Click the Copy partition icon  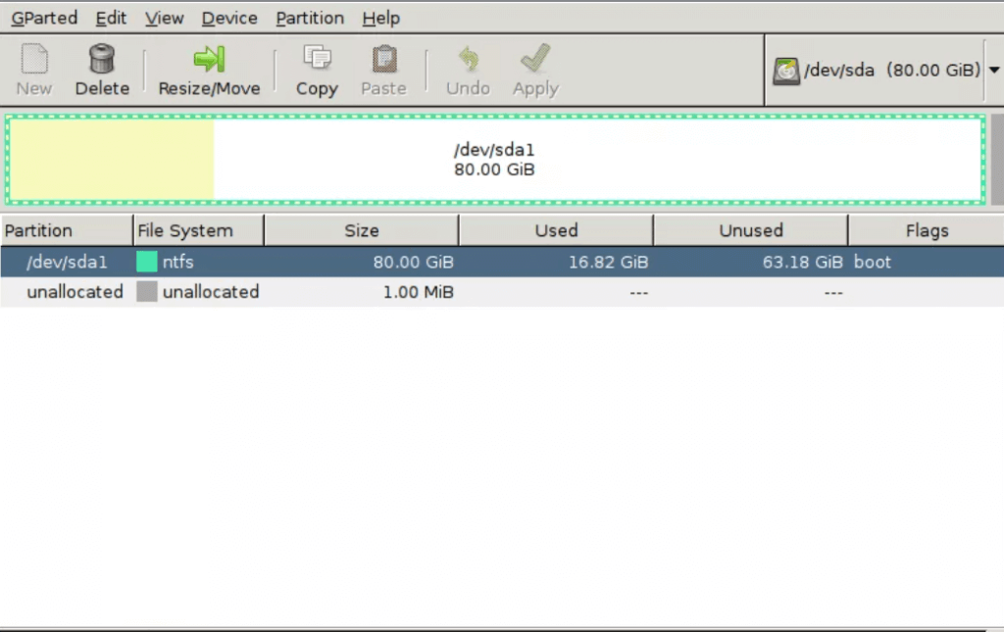[317, 59]
